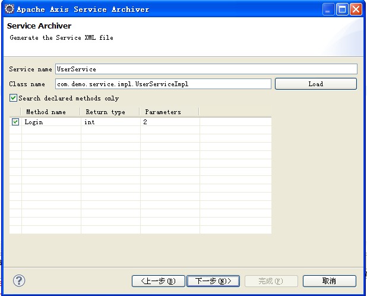Viewport: 367px width, 296px height.
Task: Toggle Search declared methods only checkbox
Action: click(13, 98)
